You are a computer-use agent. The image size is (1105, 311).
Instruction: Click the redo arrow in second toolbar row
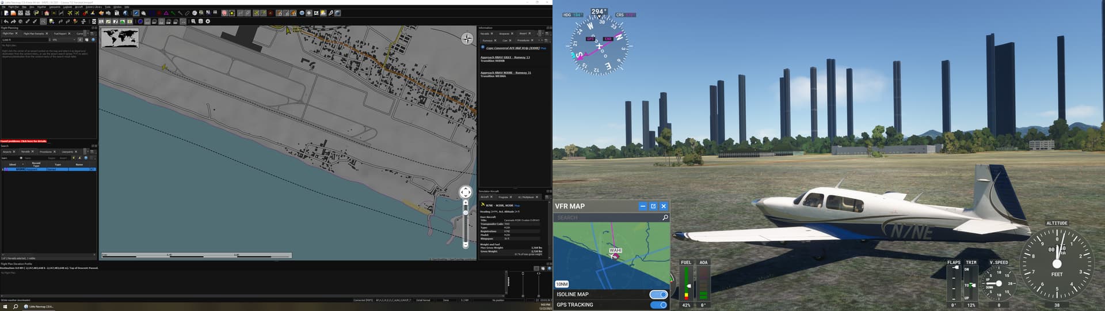tap(13, 21)
